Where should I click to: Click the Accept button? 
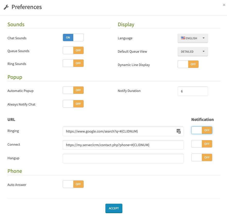(114, 208)
